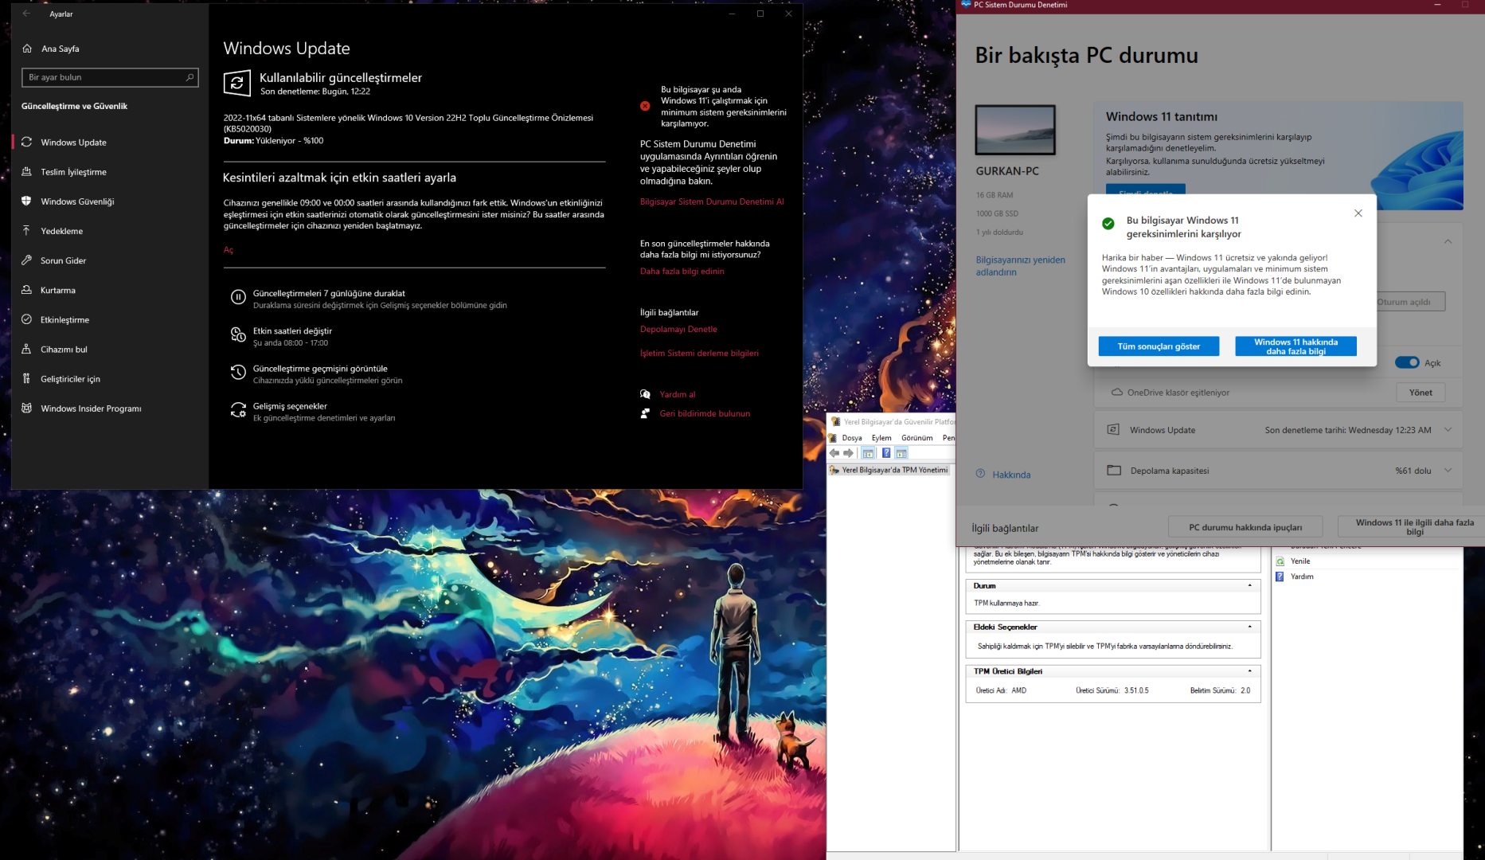Click the PC thumbnail image above GURKAN-PC
The image size is (1485, 860).
pos(1015,130)
